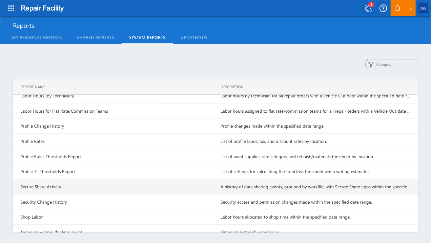Click description 'List of paint supplies rate category'
This screenshot has width=431, height=243.
[297, 156]
